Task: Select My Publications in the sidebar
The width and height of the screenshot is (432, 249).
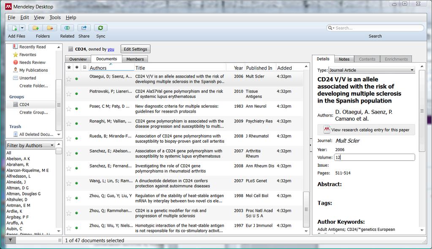Action: coord(33,70)
